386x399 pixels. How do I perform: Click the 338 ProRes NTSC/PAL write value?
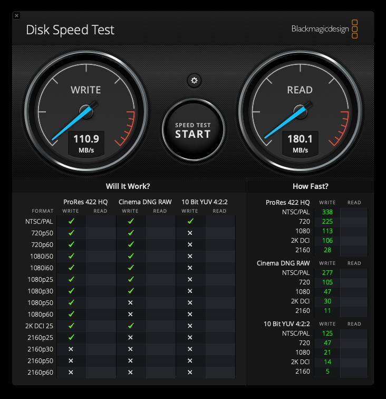coord(327,212)
